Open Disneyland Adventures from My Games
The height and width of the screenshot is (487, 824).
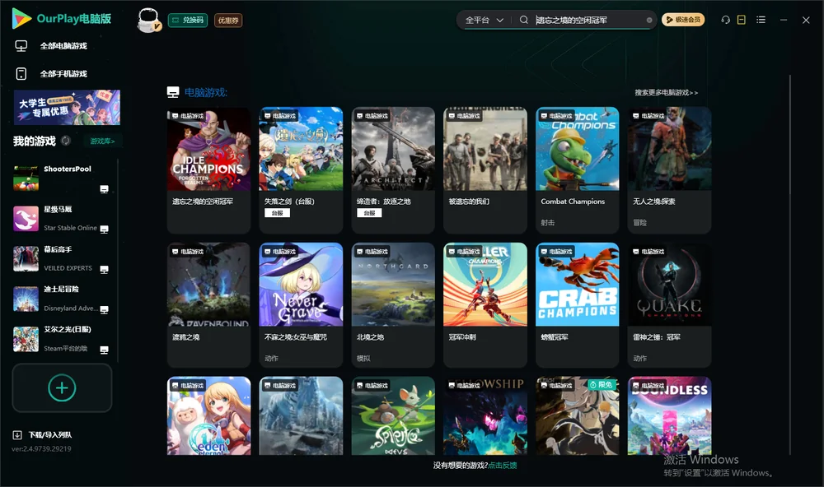[61, 299]
